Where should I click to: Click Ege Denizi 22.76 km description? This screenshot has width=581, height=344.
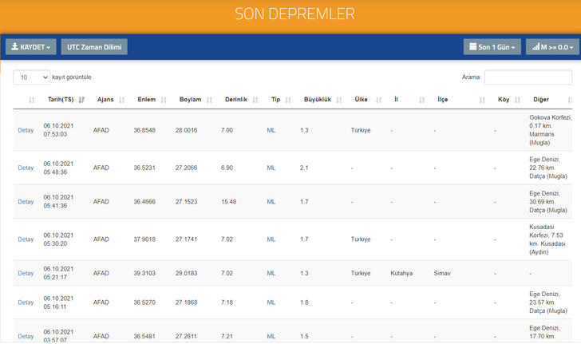click(x=548, y=168)
